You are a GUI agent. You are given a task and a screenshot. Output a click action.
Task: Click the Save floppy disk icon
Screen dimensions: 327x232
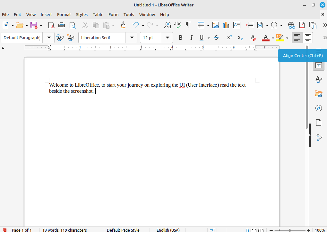[34, 25]
